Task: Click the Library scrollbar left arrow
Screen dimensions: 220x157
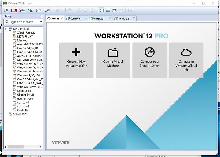Action: 5,147
